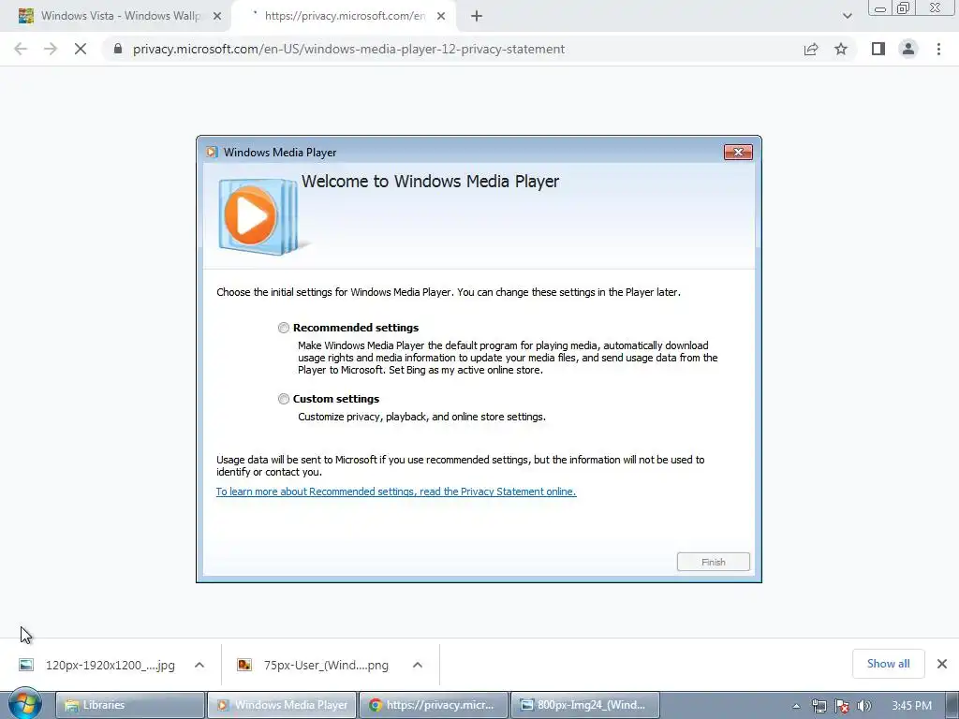Click the small Media Player title bar icon
The height and width of the screenshot is (719, 959).
(x=212, y=153)
